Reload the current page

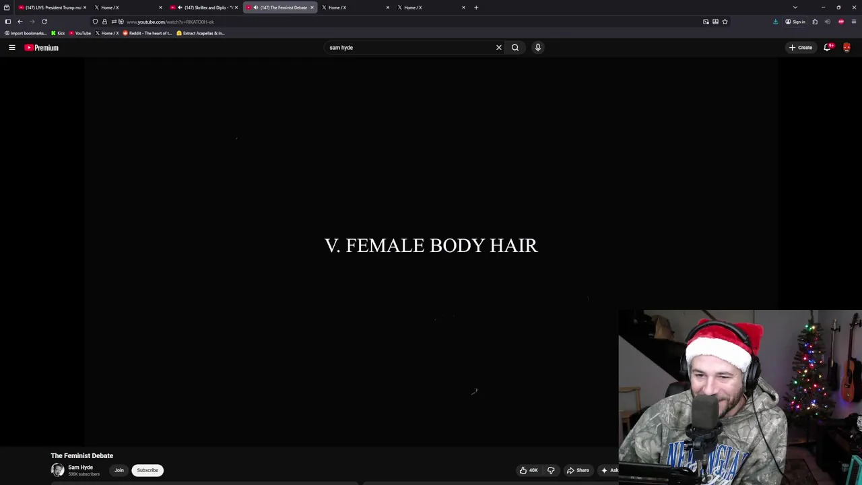point(44,22)
